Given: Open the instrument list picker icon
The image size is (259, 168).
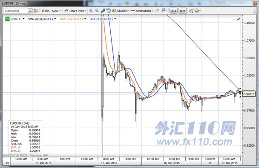Looking at the screenshot, I should (x=30, y=11).
